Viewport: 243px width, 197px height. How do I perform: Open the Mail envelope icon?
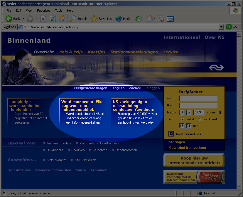[150, 19]
